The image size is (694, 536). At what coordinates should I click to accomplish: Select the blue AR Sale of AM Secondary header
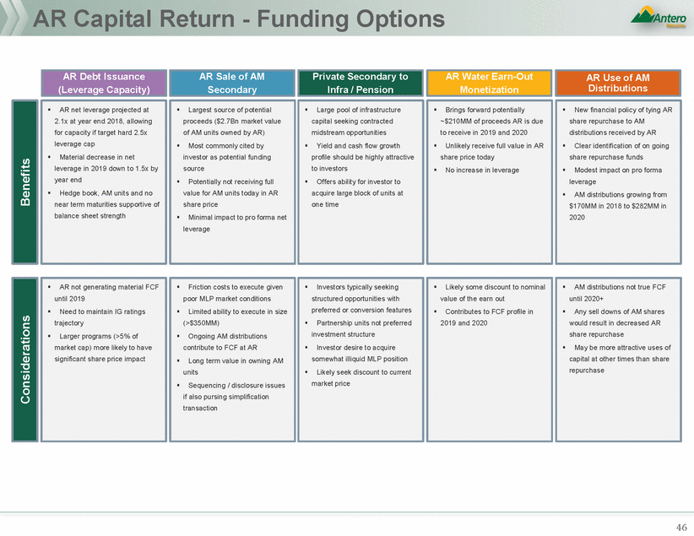tap(231, 83)
